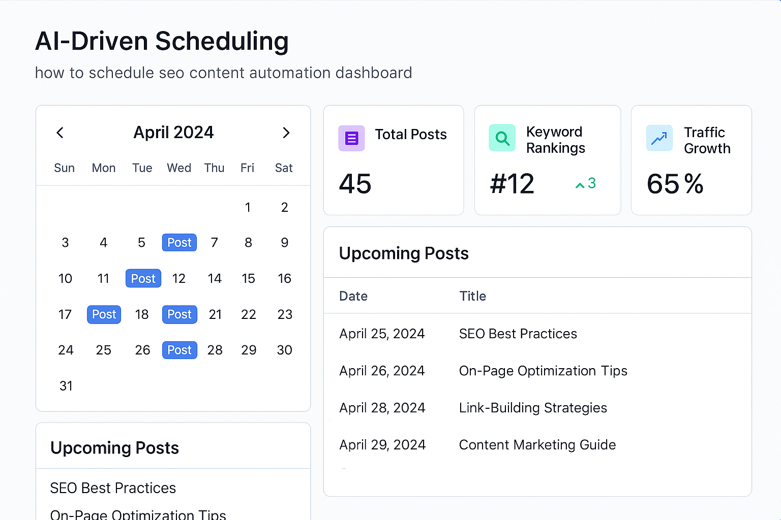The height and width of the screenshot is (520, 781).
Task: Click the green Keyword Rankings magnifier icon
Action: tap(502, 138)
